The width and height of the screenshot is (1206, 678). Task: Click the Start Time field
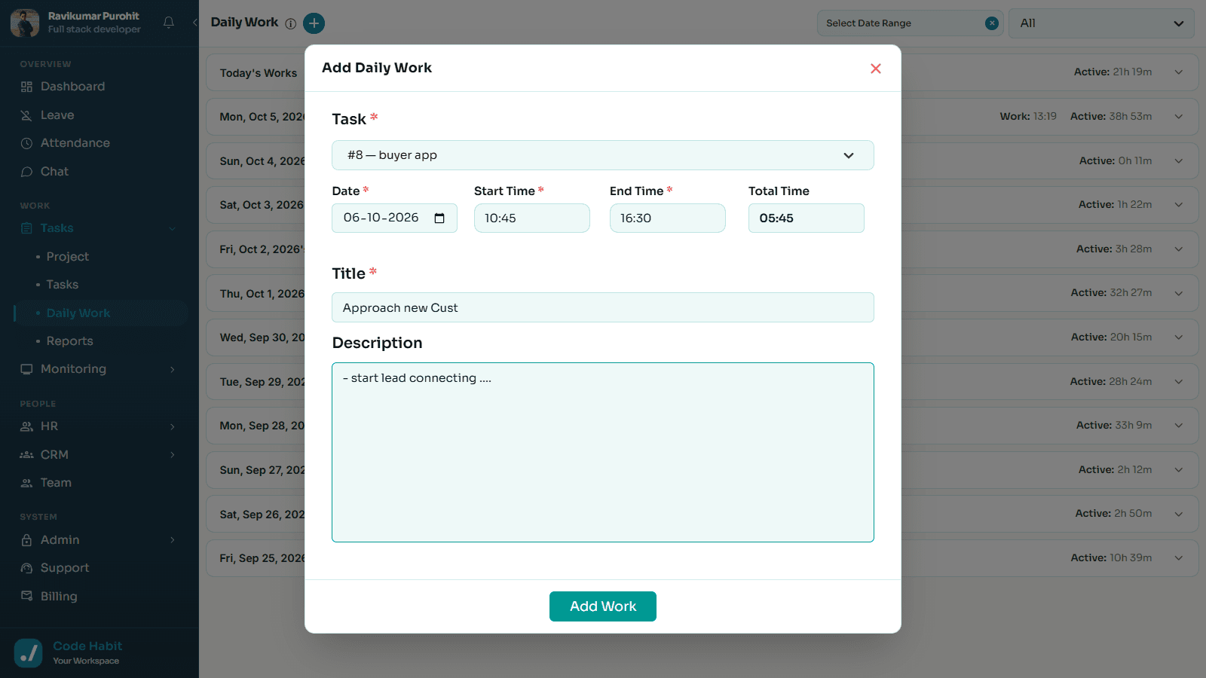click(532, 218)
